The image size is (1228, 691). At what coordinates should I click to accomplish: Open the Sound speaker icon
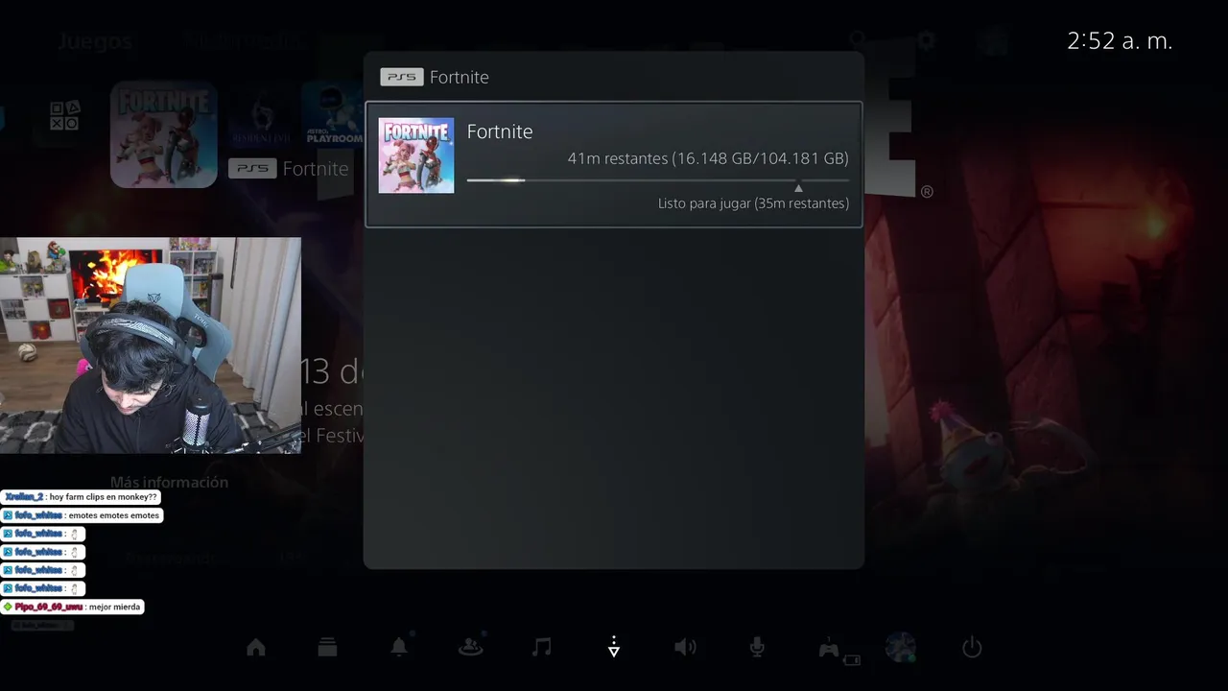click(685, 648)
